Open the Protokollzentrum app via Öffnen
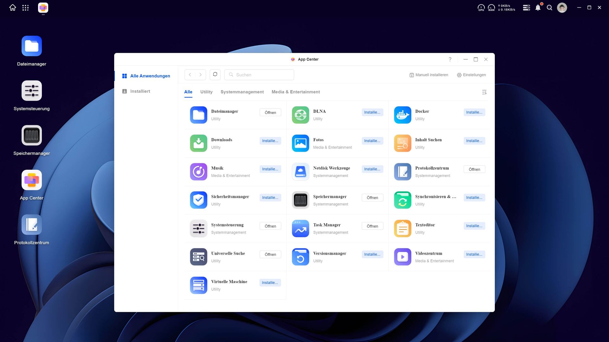609x342 pixels. click(x=474, y=169)
